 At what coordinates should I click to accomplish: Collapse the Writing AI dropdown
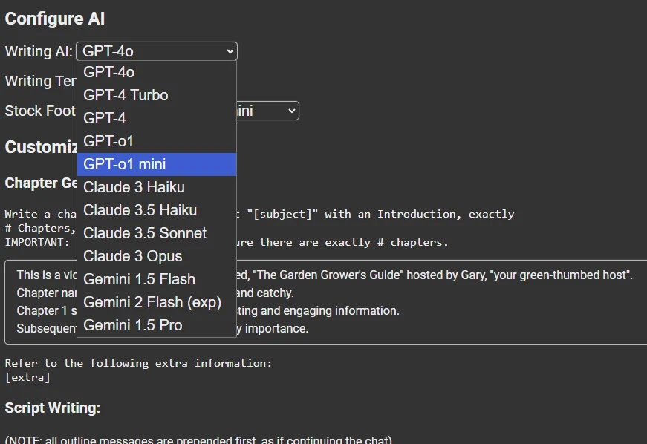156,51
